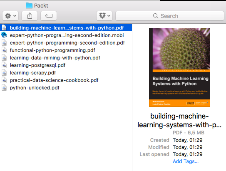The height and width of the screenshot is (171, 226).
Task: Click the PDF - 6,5 MB file info
Action: [189, 133]
